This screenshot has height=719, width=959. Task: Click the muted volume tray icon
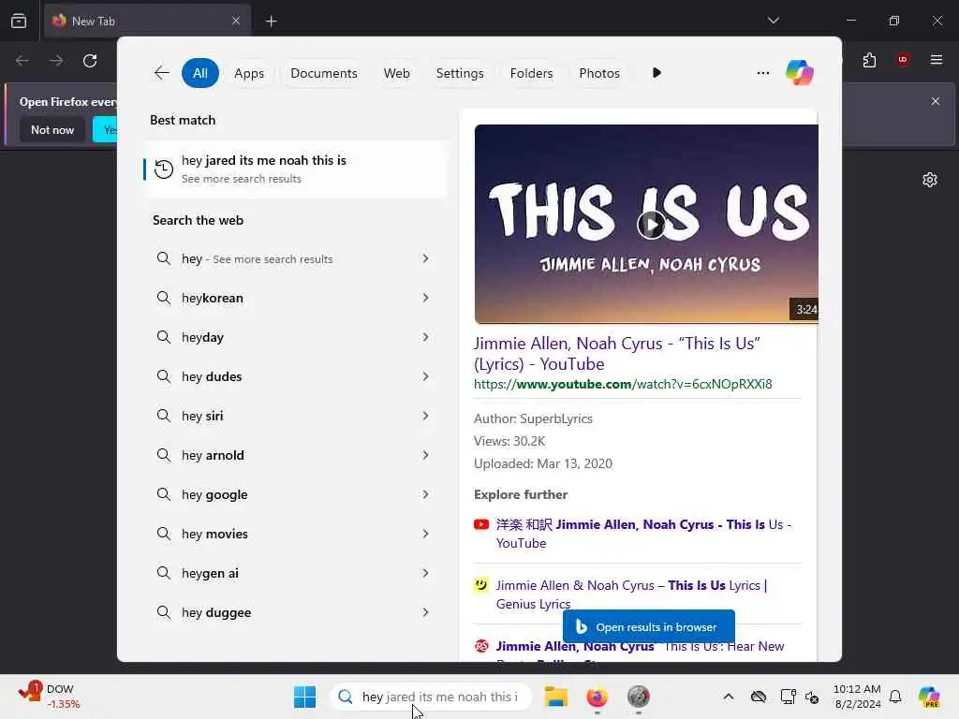(812, 697)
